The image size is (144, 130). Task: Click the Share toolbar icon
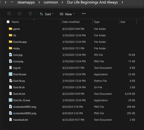(20, 14)
